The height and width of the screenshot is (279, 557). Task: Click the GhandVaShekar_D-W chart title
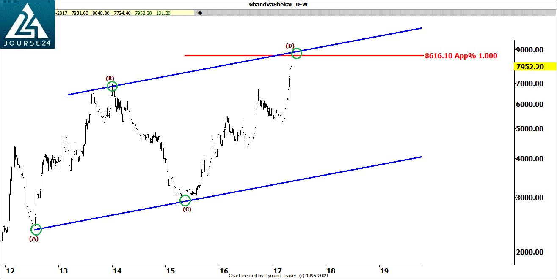(x=278, y=5)
